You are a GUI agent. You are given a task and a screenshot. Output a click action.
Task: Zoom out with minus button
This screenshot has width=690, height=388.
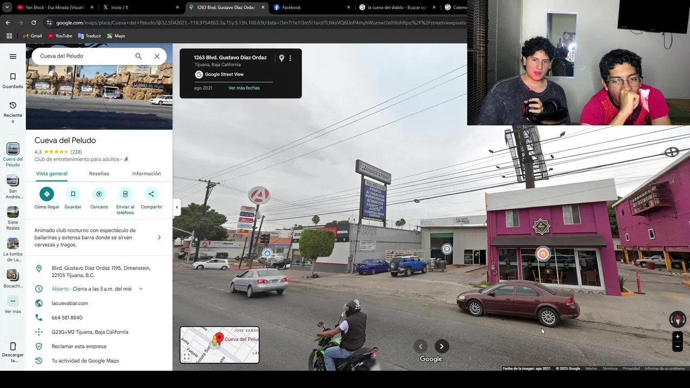coord(678,347)
